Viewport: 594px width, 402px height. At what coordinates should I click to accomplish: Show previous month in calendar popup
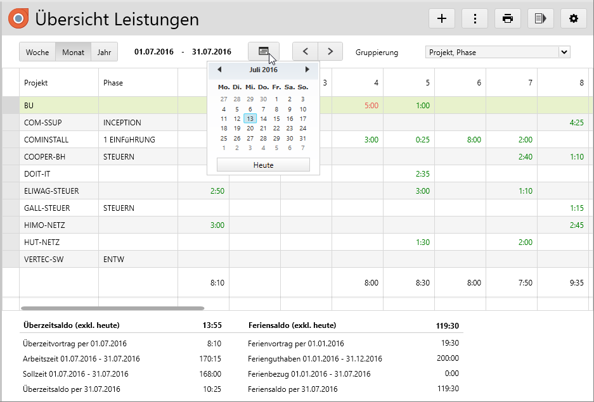pyautogui.click(x=219, y=70)
